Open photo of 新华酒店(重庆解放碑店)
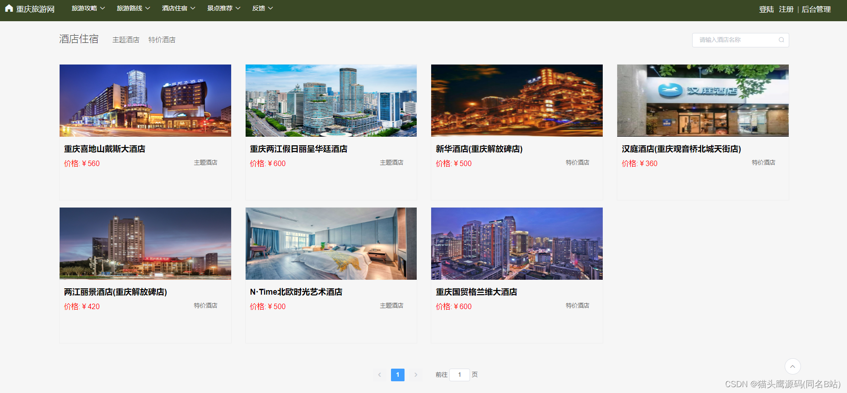The height and width of the screenshot is (393, 847). (x=517, y=100)
